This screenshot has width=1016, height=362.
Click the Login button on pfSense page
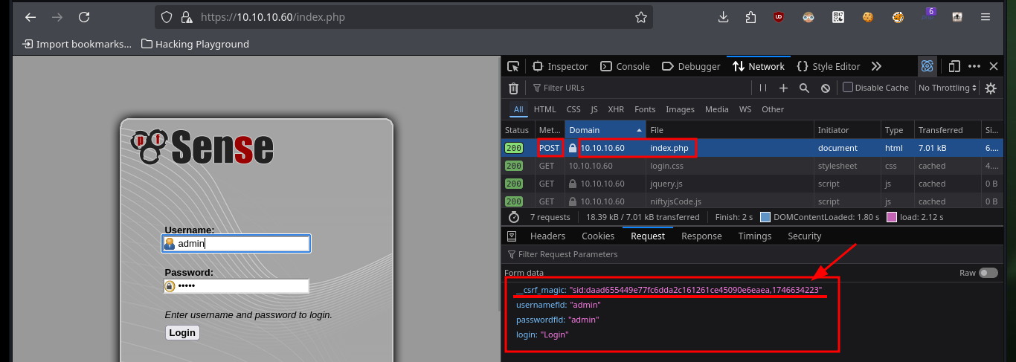182,332
